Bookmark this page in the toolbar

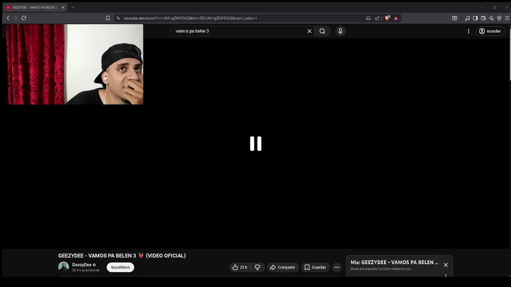pyautogui.click(x=108, y=18)
